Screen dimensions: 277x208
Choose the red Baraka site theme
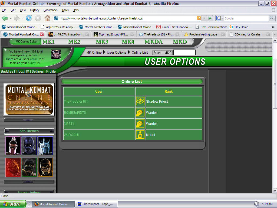[x=13, y=167]
